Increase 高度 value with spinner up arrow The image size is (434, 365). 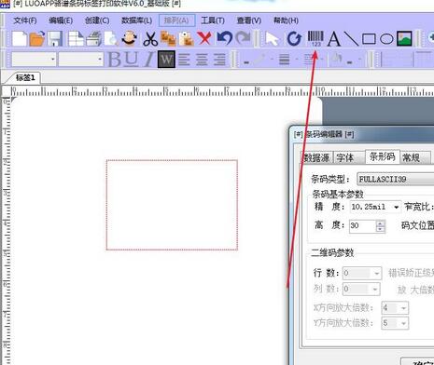(x=380, y=223)
